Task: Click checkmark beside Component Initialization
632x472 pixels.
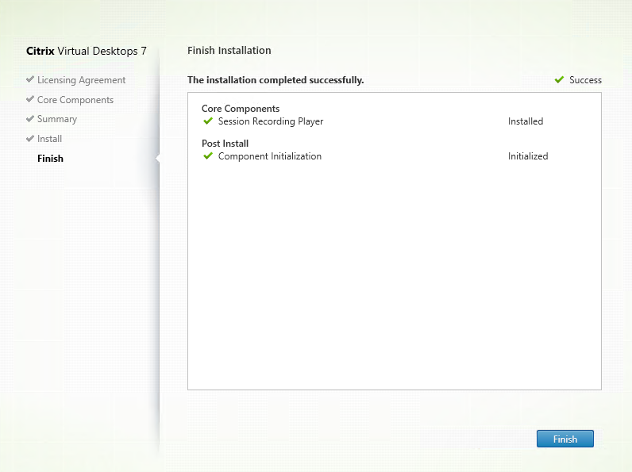Action: click(208, 156)
